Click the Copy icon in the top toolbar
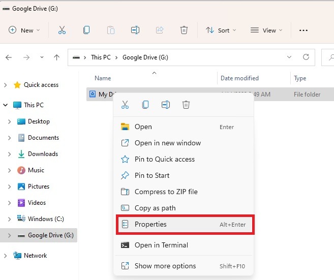The width and height of the screenshot is (334, 280). click(86, 30)
